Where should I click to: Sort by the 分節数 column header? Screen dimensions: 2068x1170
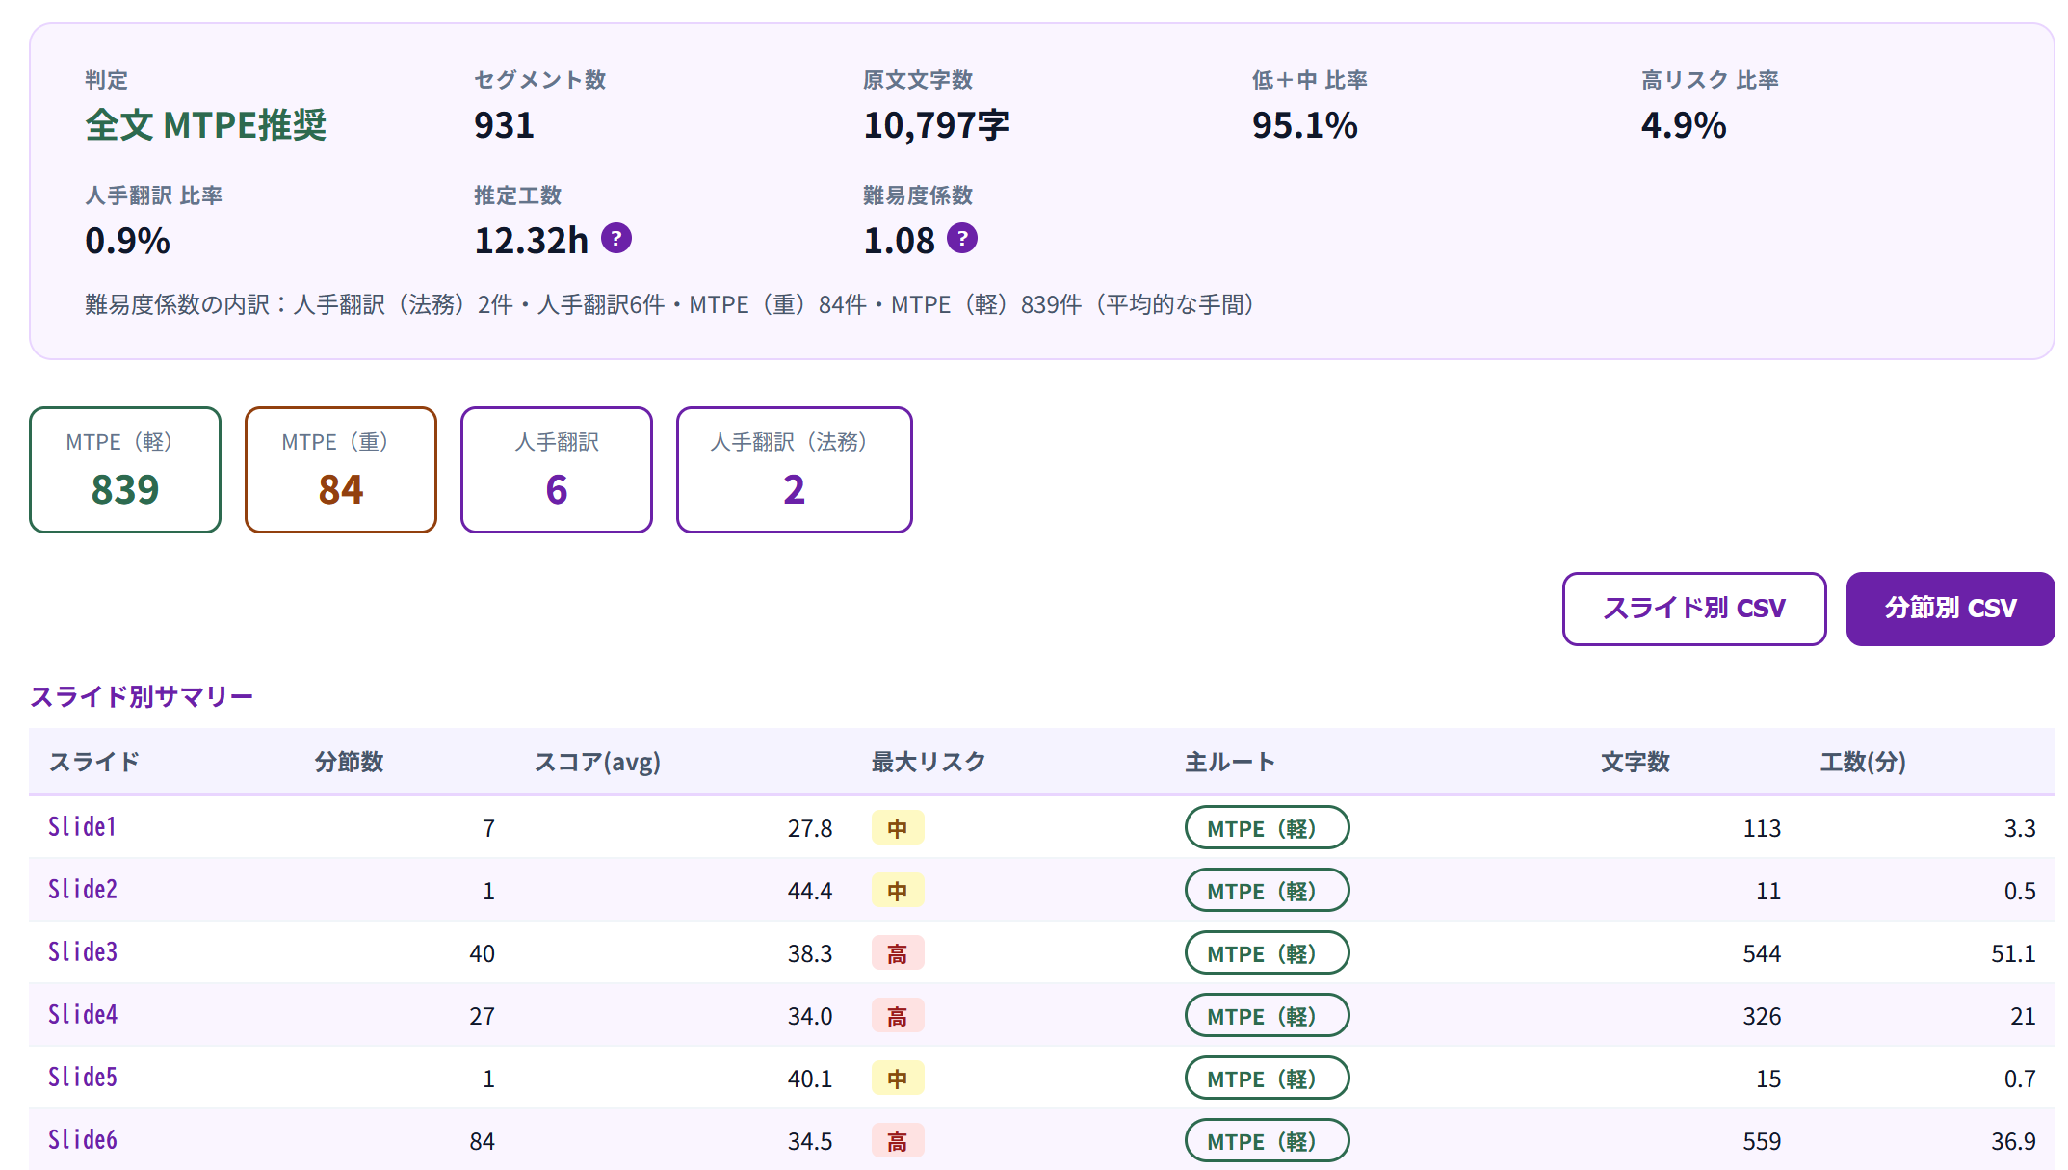(x=349, y=762)
